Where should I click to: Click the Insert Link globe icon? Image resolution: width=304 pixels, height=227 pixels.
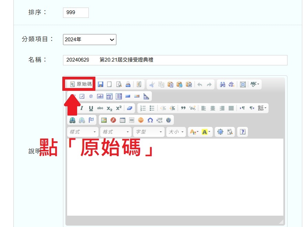73,120
